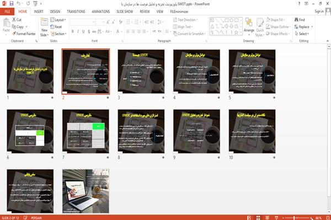Switch to the DESIGN tab

tap(55, 12)
